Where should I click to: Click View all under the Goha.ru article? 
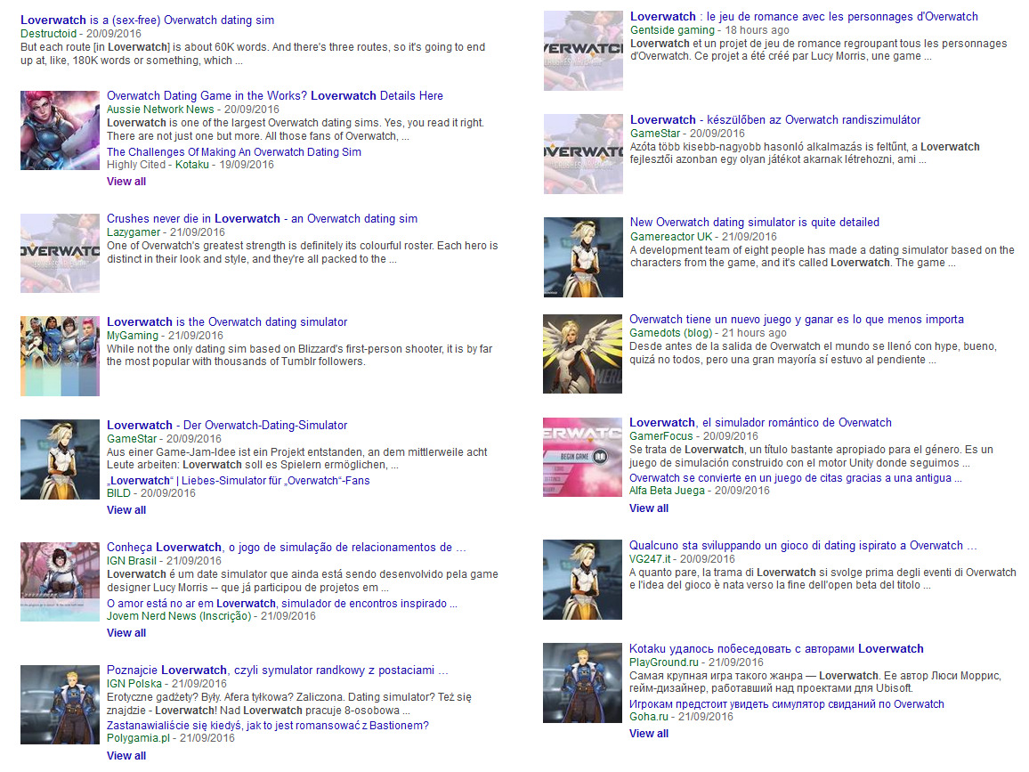pyautogui.click(x=648, y=734)
